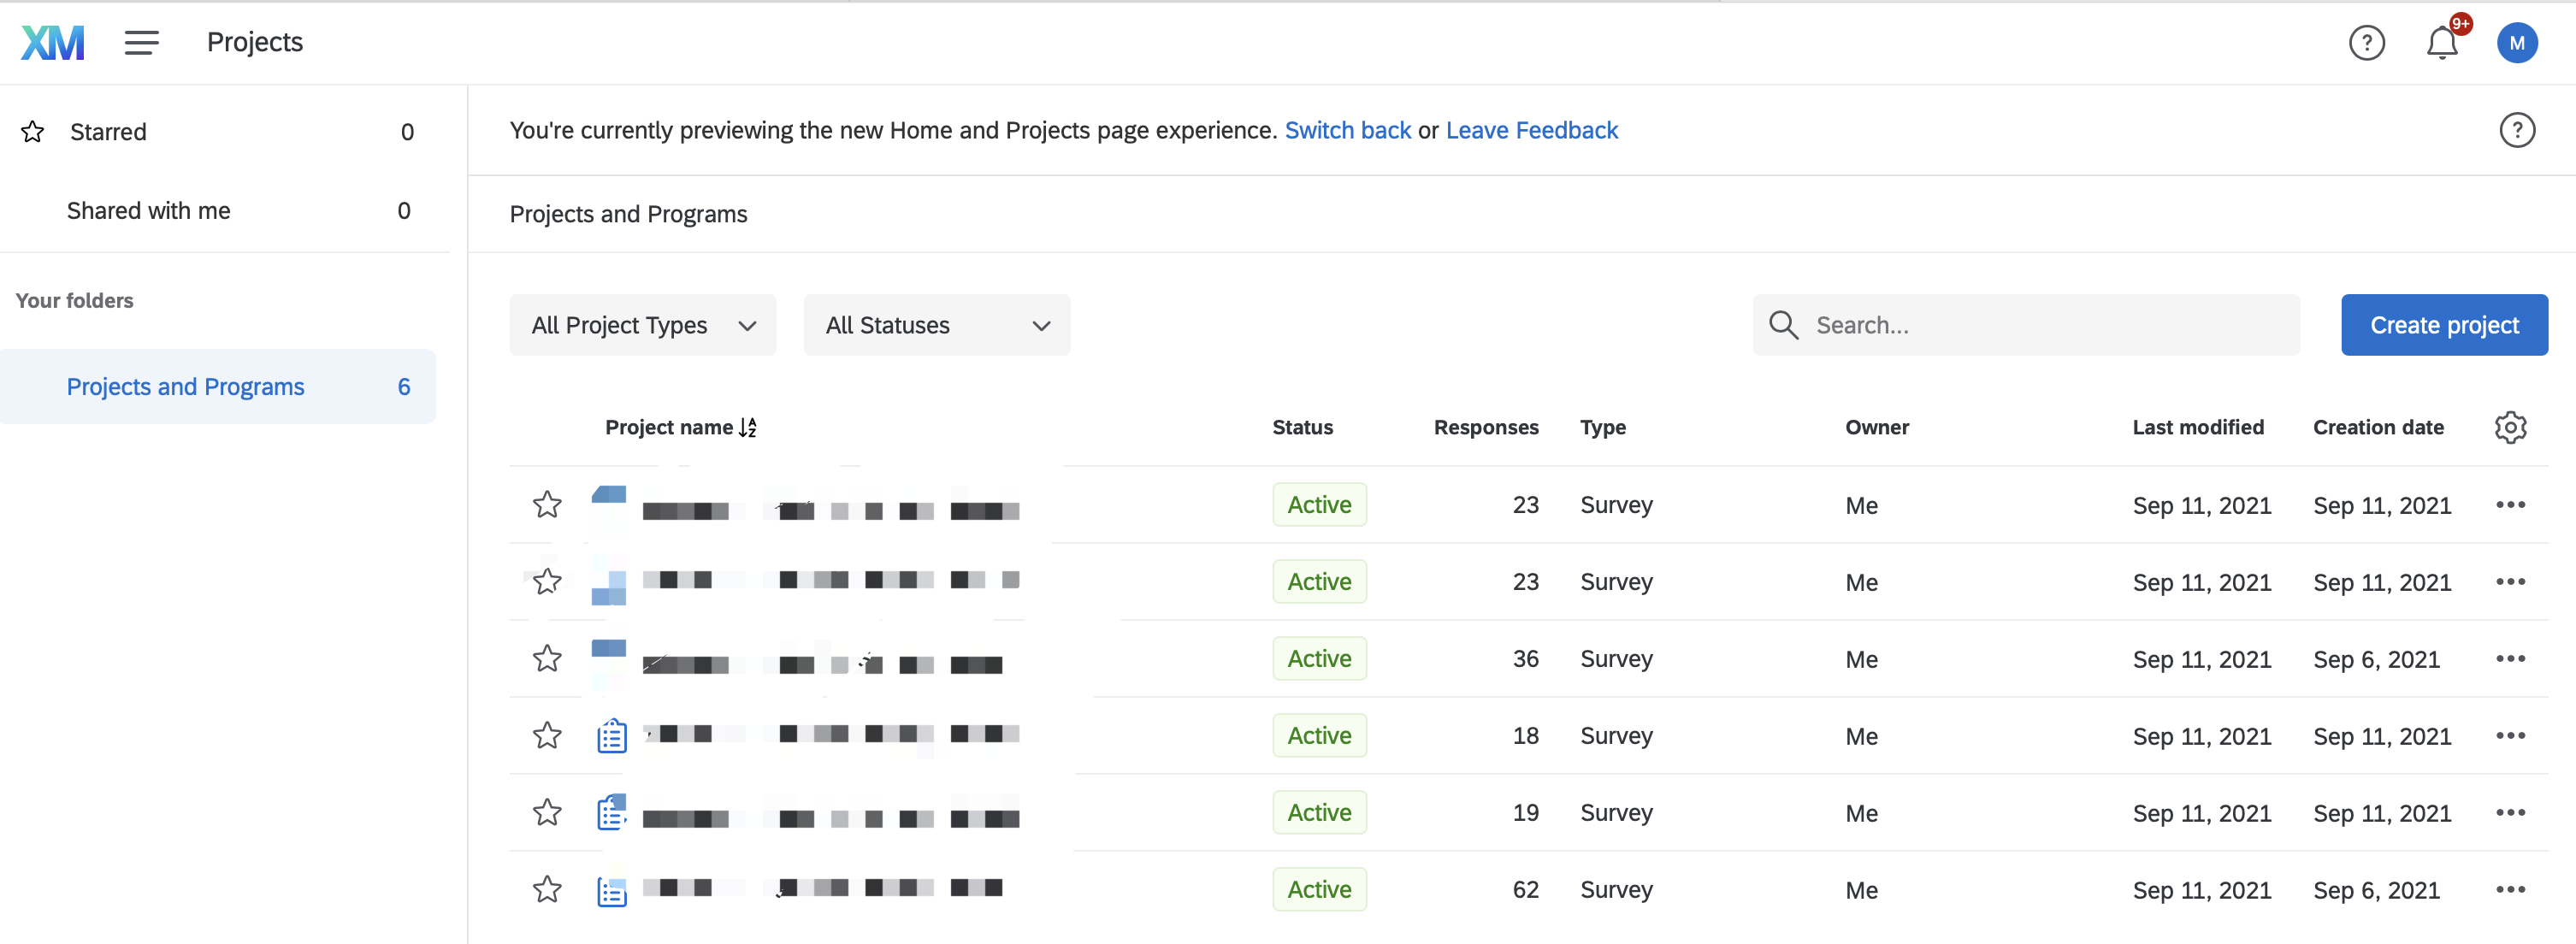Viewport: 2576px width, 944px height.
Task: Star the survey with 36 responses
Action: coord(547,658)
